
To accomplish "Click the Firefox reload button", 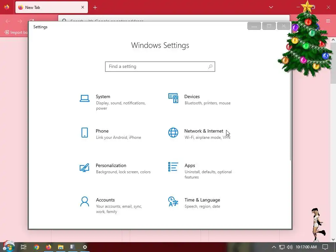I will coord(31,20).
